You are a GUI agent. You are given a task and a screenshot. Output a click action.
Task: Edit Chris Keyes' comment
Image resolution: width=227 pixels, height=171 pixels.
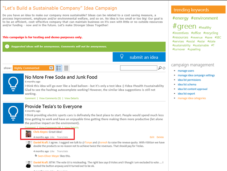pos(152,137)
